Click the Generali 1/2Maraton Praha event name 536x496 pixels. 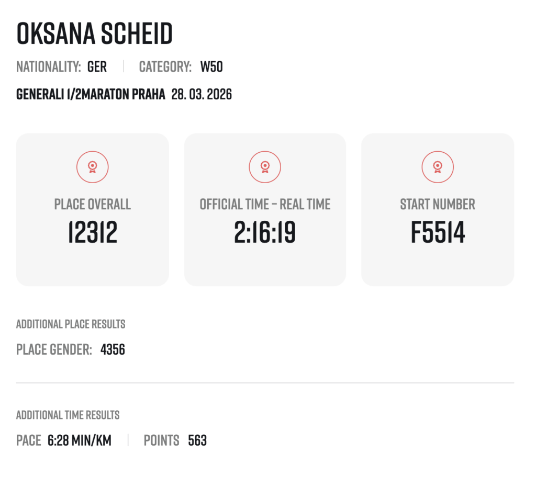[x=91, y=94]
